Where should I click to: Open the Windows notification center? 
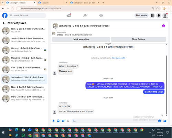pyautogui.click(x=168, y=132)
